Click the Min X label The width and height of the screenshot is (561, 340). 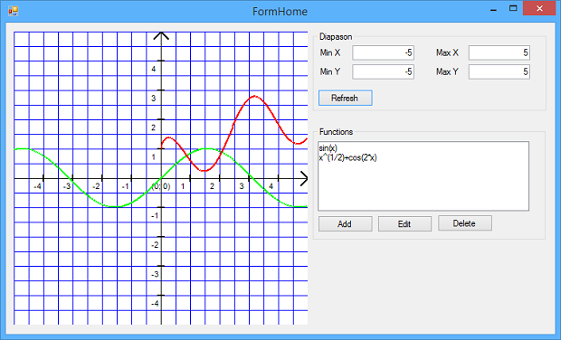[330, 53]
